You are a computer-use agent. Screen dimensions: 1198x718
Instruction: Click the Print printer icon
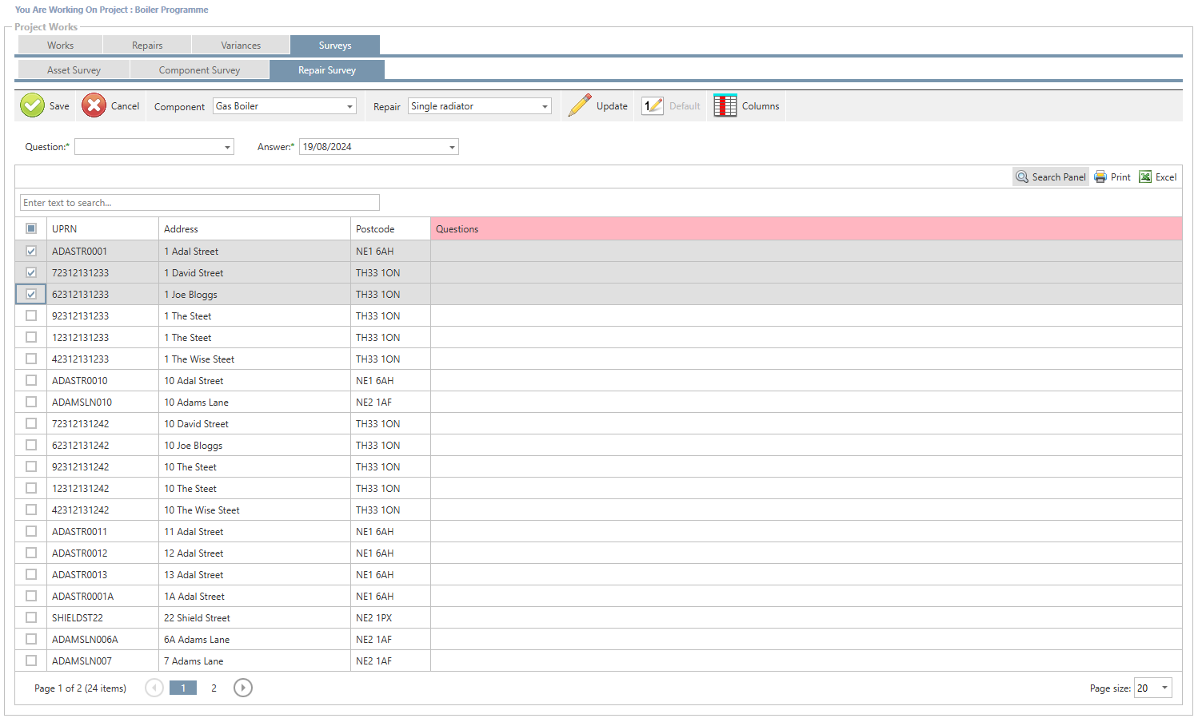[x=1100, y=177]
